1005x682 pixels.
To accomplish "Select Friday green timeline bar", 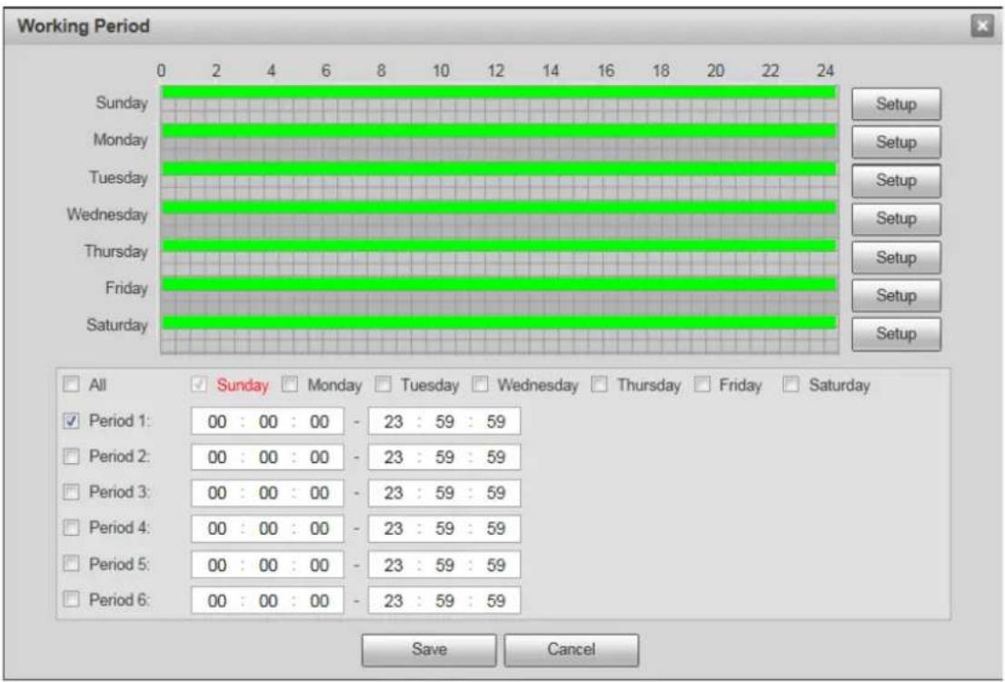I will pyautogui.click(x=499, y=284).
